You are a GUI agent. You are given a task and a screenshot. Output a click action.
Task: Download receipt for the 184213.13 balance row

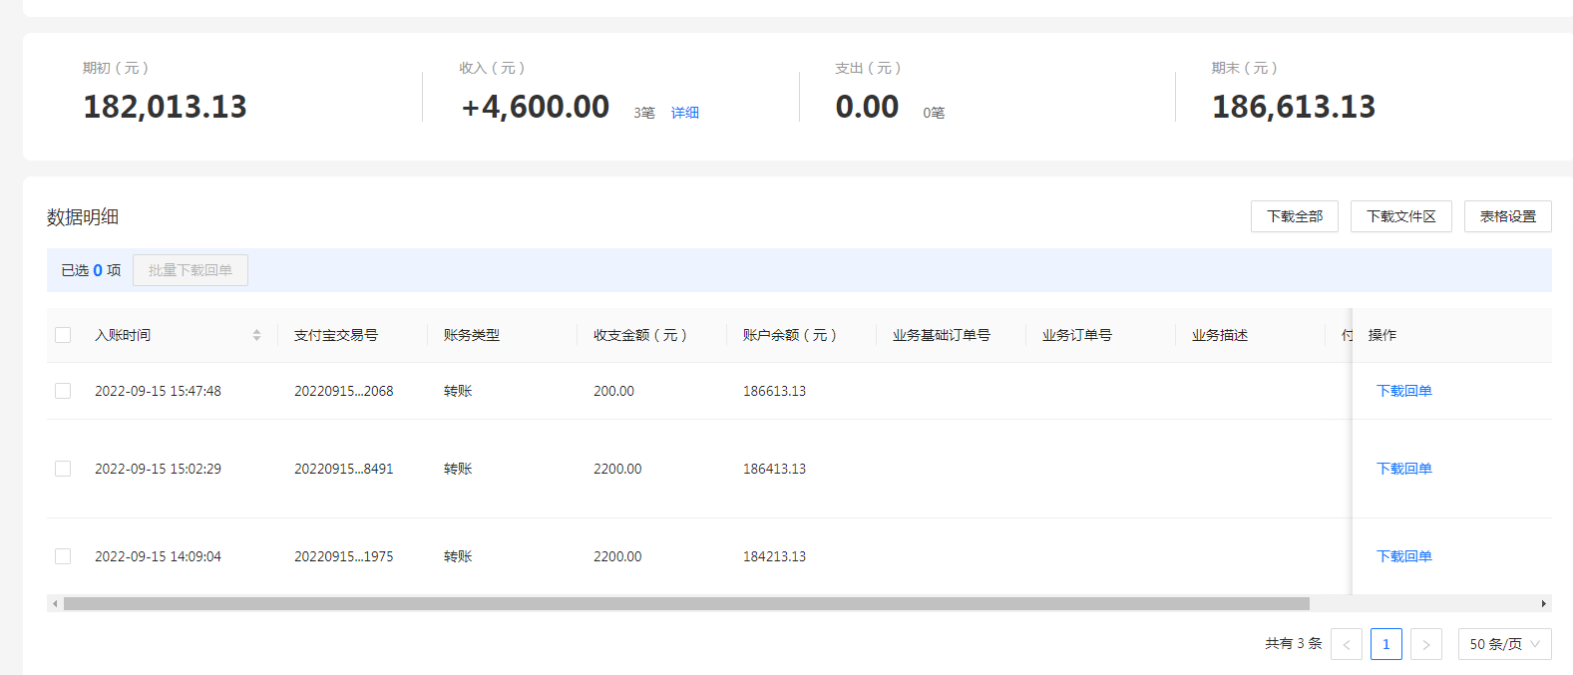pyautogui.click(x=1403, y=556)
